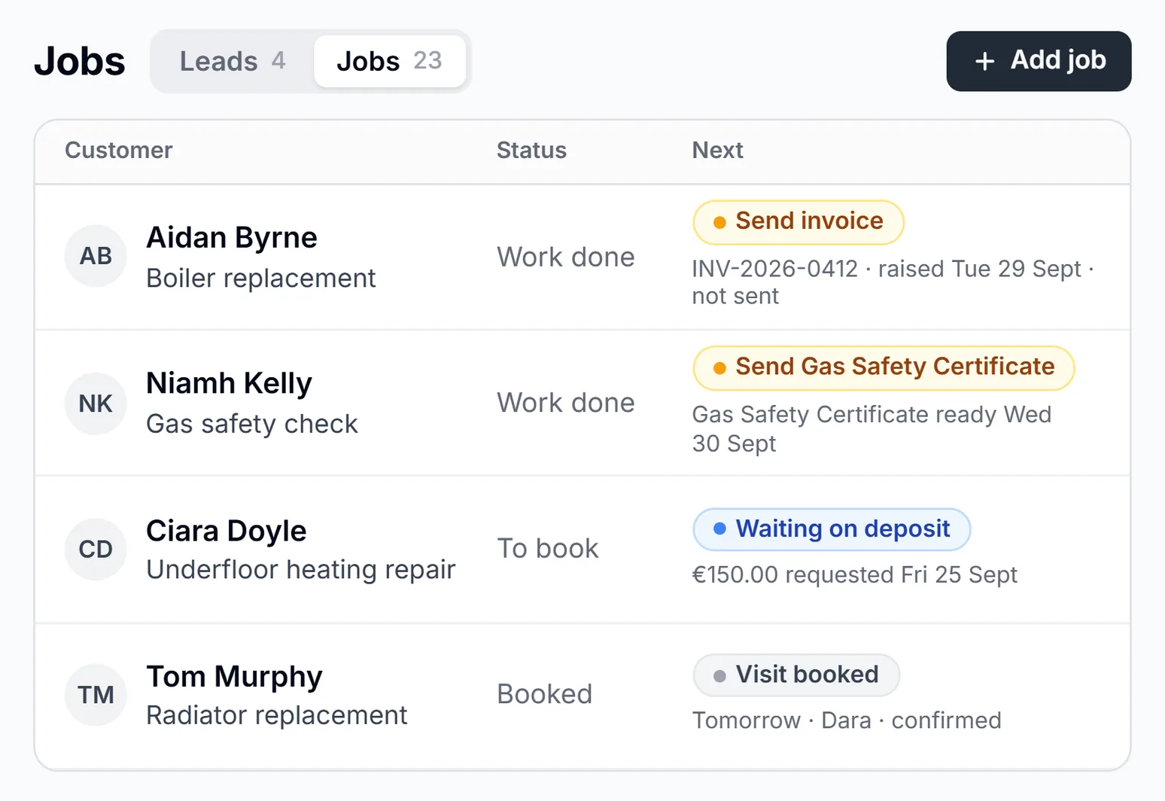This screenshot has width=1165, height=801.
Task: Open Aidan Byrne's customer name
Action: click(232, 238)
